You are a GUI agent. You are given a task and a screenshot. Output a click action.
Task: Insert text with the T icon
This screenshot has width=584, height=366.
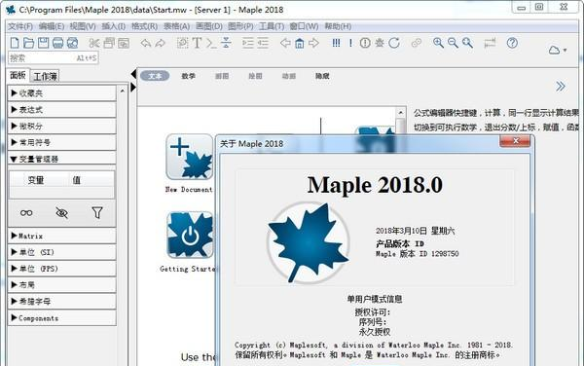pos(197,43)
